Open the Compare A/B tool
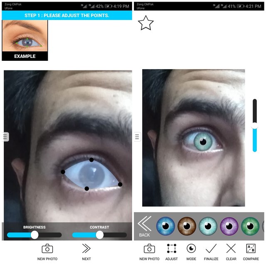Image resolution: width=266 pixels, height=265 pixels. pos(251,248)
